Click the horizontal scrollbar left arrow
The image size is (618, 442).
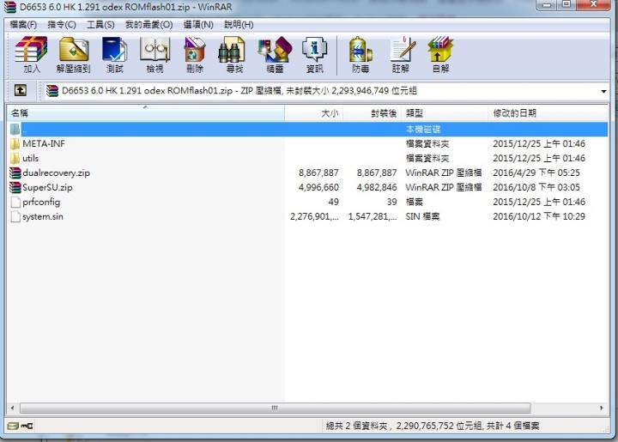[x=12, y=408]
